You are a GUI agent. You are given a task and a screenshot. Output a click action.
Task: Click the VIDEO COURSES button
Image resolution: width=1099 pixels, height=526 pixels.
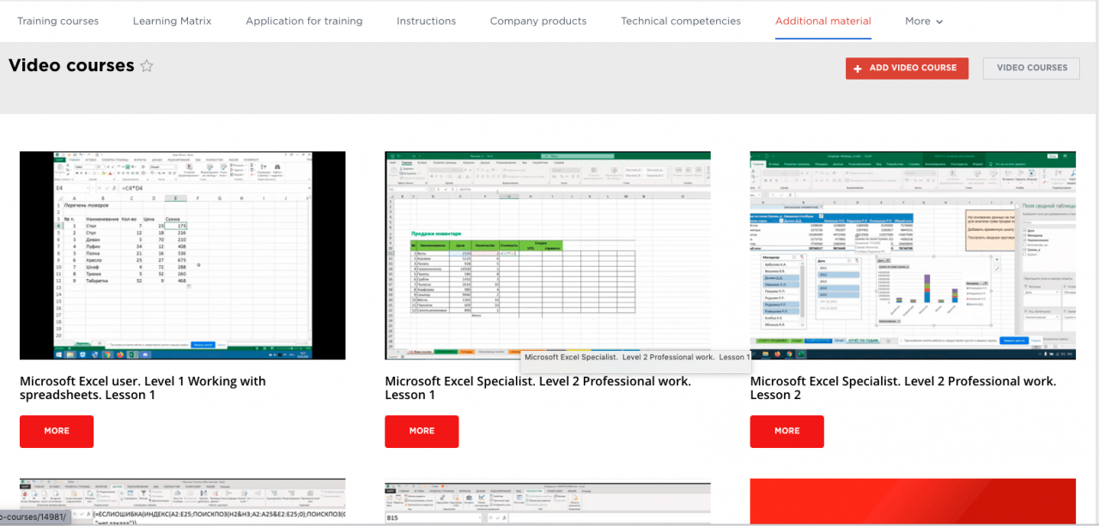(x=1031, y=68)
